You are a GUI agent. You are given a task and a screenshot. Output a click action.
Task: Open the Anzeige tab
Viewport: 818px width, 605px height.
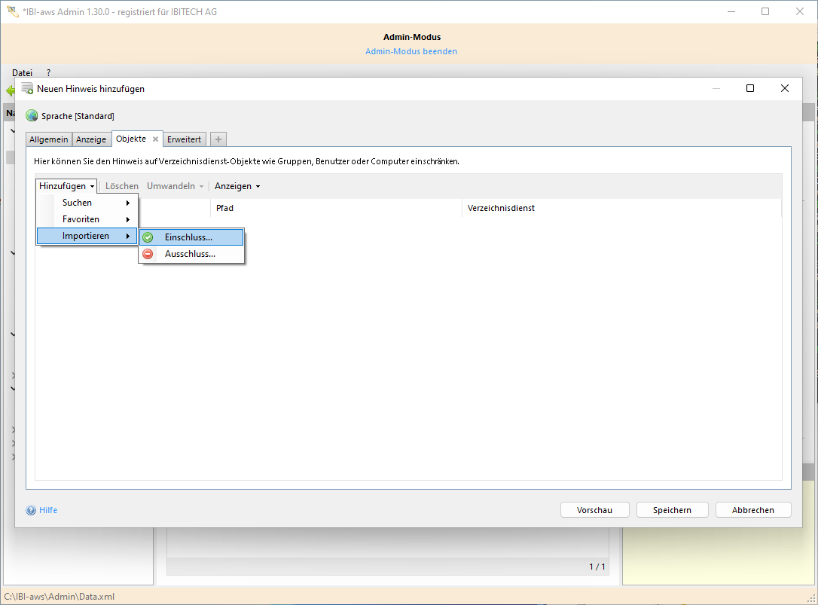[x=91, y=139]
